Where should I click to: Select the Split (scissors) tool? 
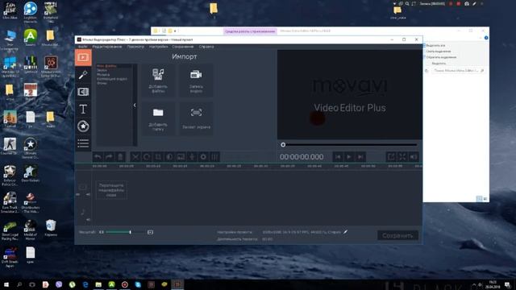(x=135, y=157)
